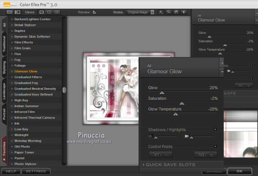The image size is (258, 176).
Task: Star the Glamour Glow filter as favorite
Action: click(12, 71)
